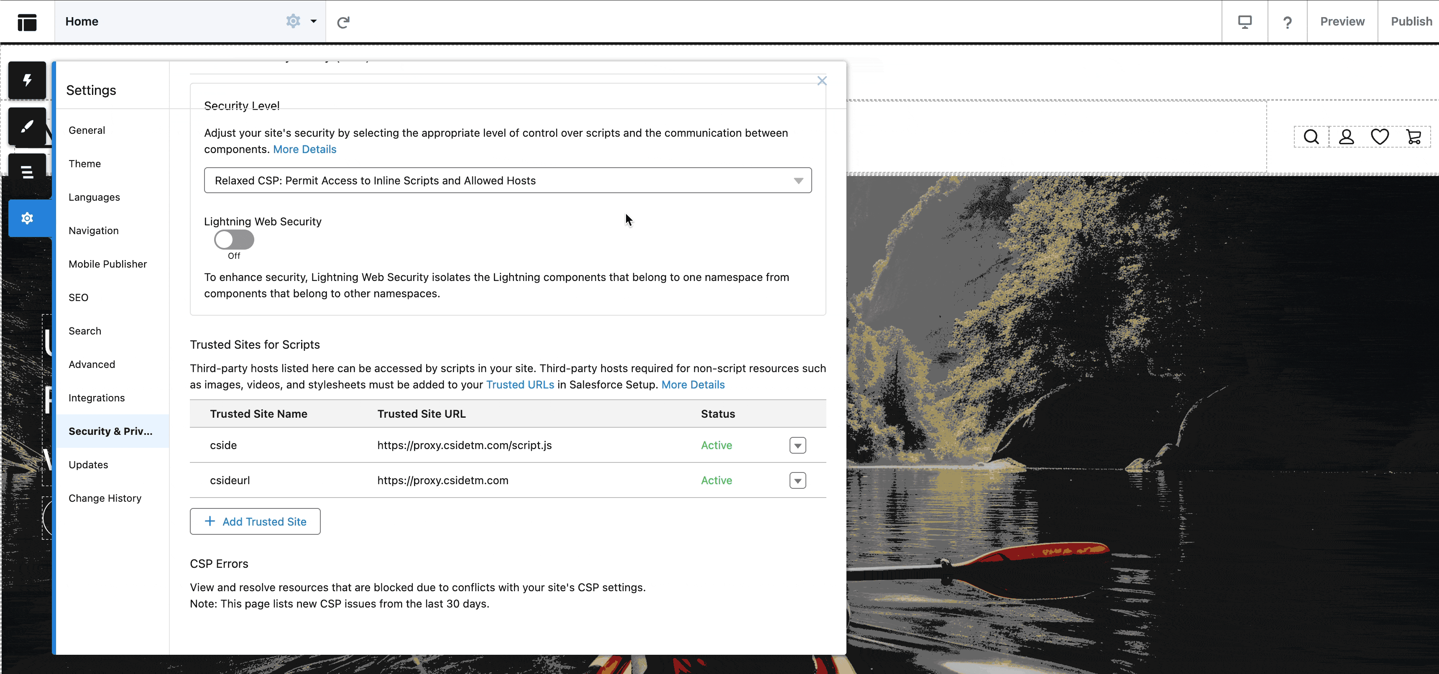Image resolution: width=1439 pixels, height=674 pixels.
Task: Close the Security Level dialog
Action: (x=822, y=80)
